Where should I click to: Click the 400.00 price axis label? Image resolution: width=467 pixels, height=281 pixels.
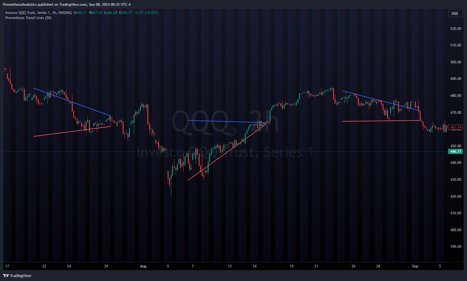(x=456, y=230)
